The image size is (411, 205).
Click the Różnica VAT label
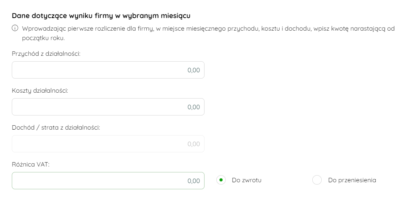pyautogui.click(x=31, y=165)
